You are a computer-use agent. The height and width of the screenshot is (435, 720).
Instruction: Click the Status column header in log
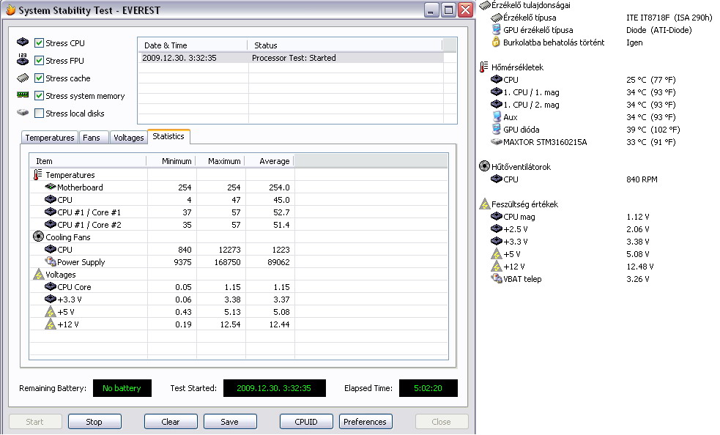(345, 45)
